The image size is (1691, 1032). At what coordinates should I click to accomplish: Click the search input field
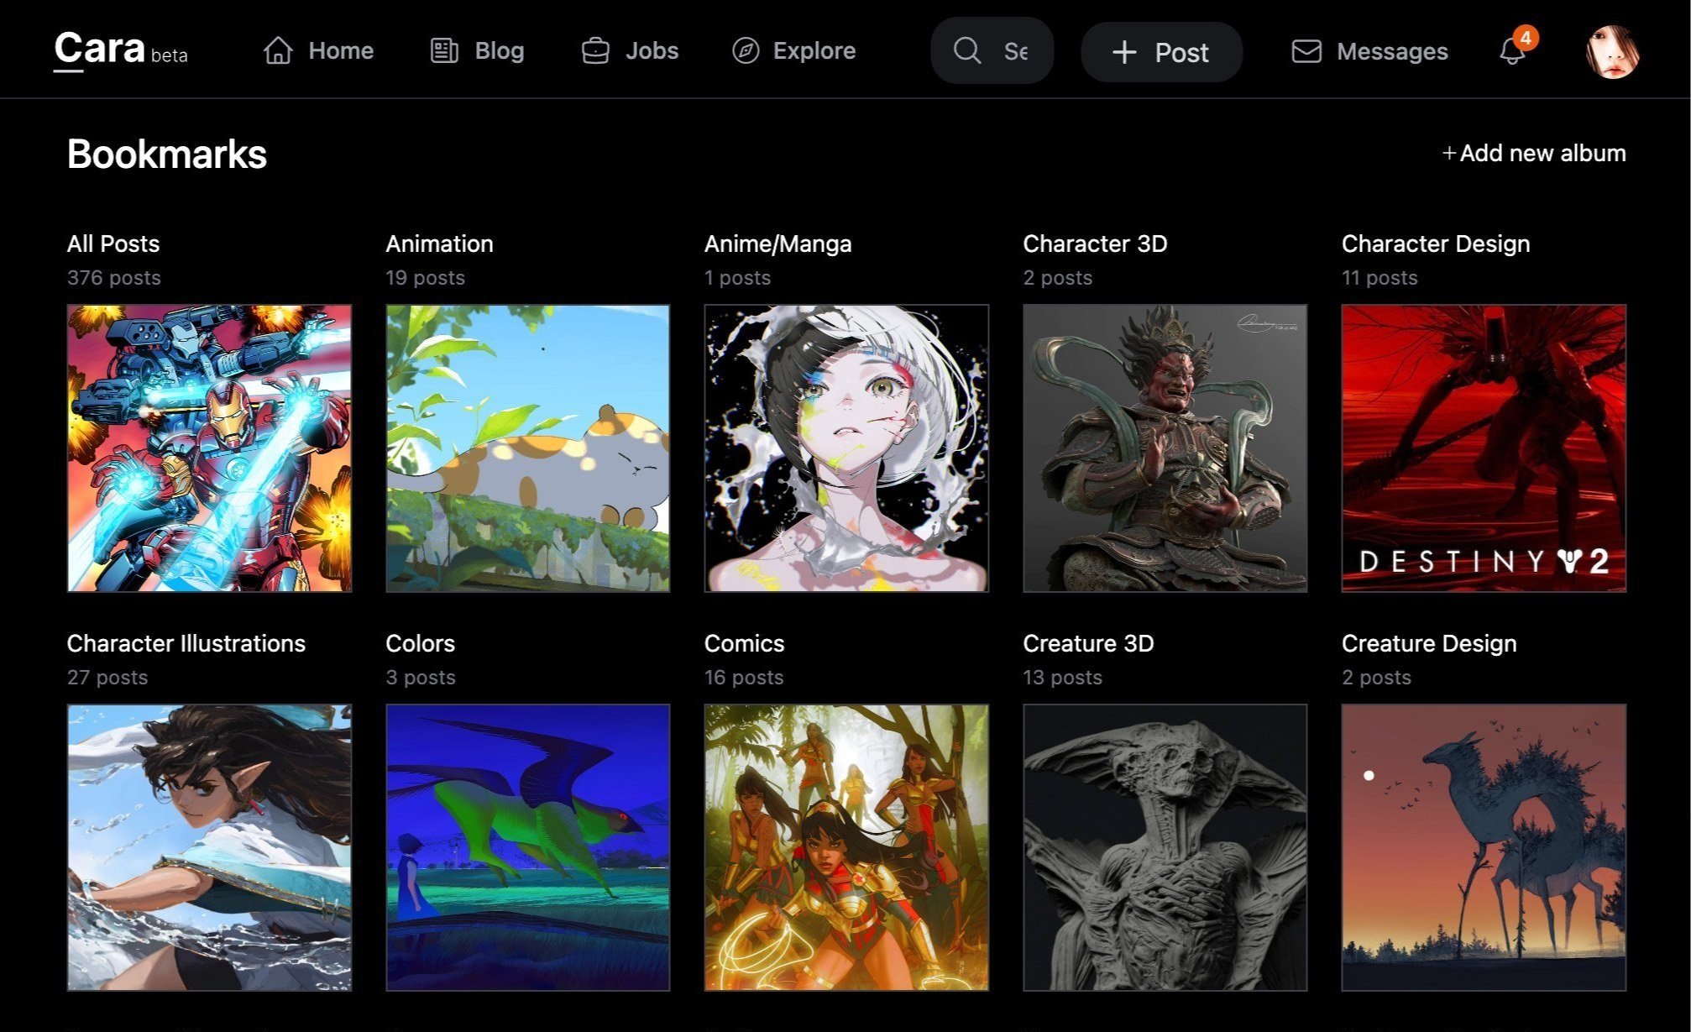click(1016, 51)
